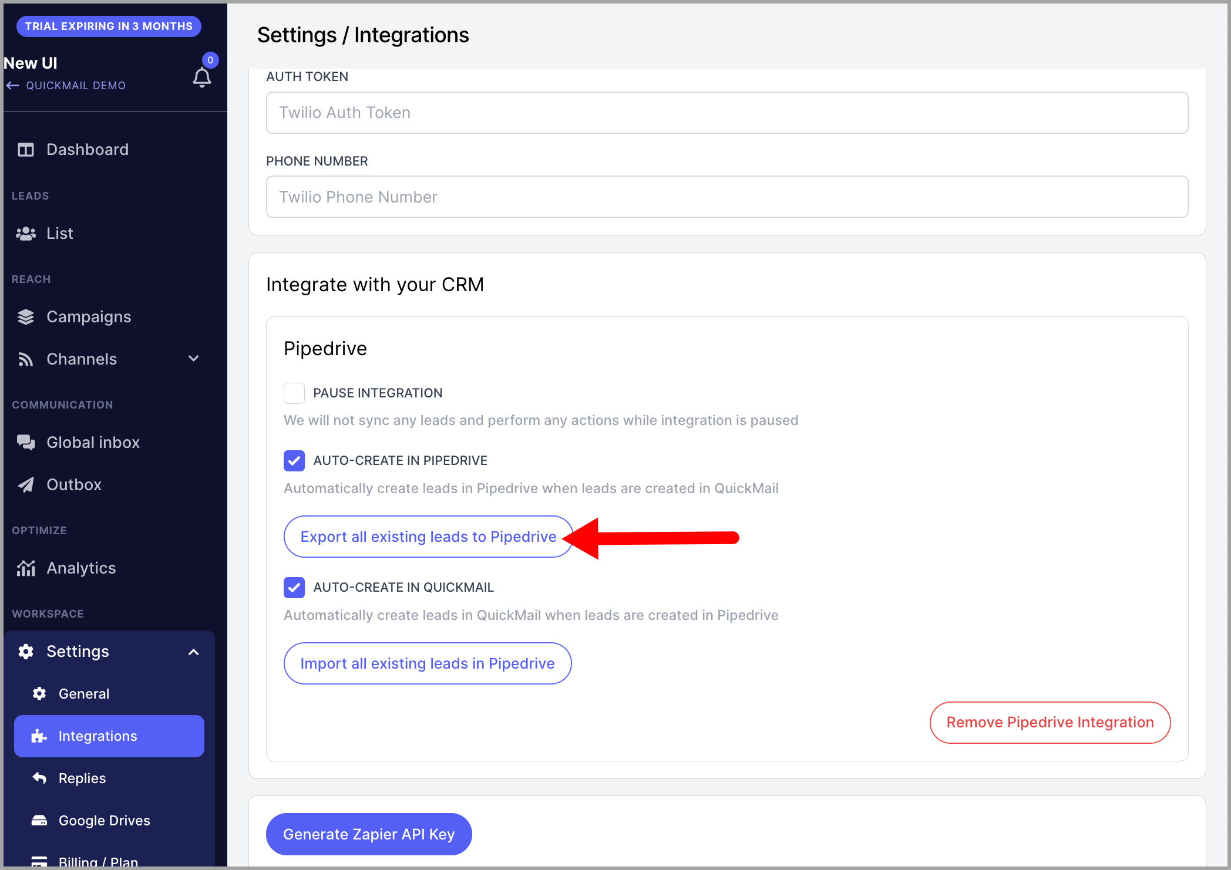1231x870 pixels.
Task: Click the Global inbox chat icon
Action: tap(26, 443)
